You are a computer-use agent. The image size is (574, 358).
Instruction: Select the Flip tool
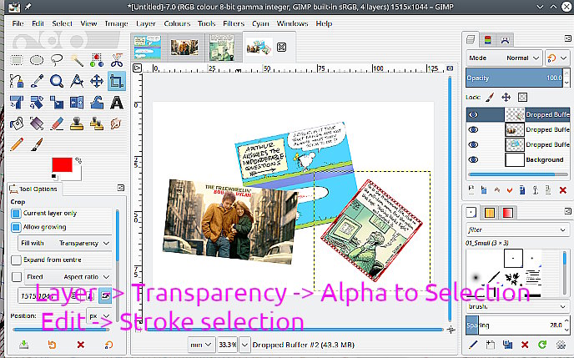[77, 103]
